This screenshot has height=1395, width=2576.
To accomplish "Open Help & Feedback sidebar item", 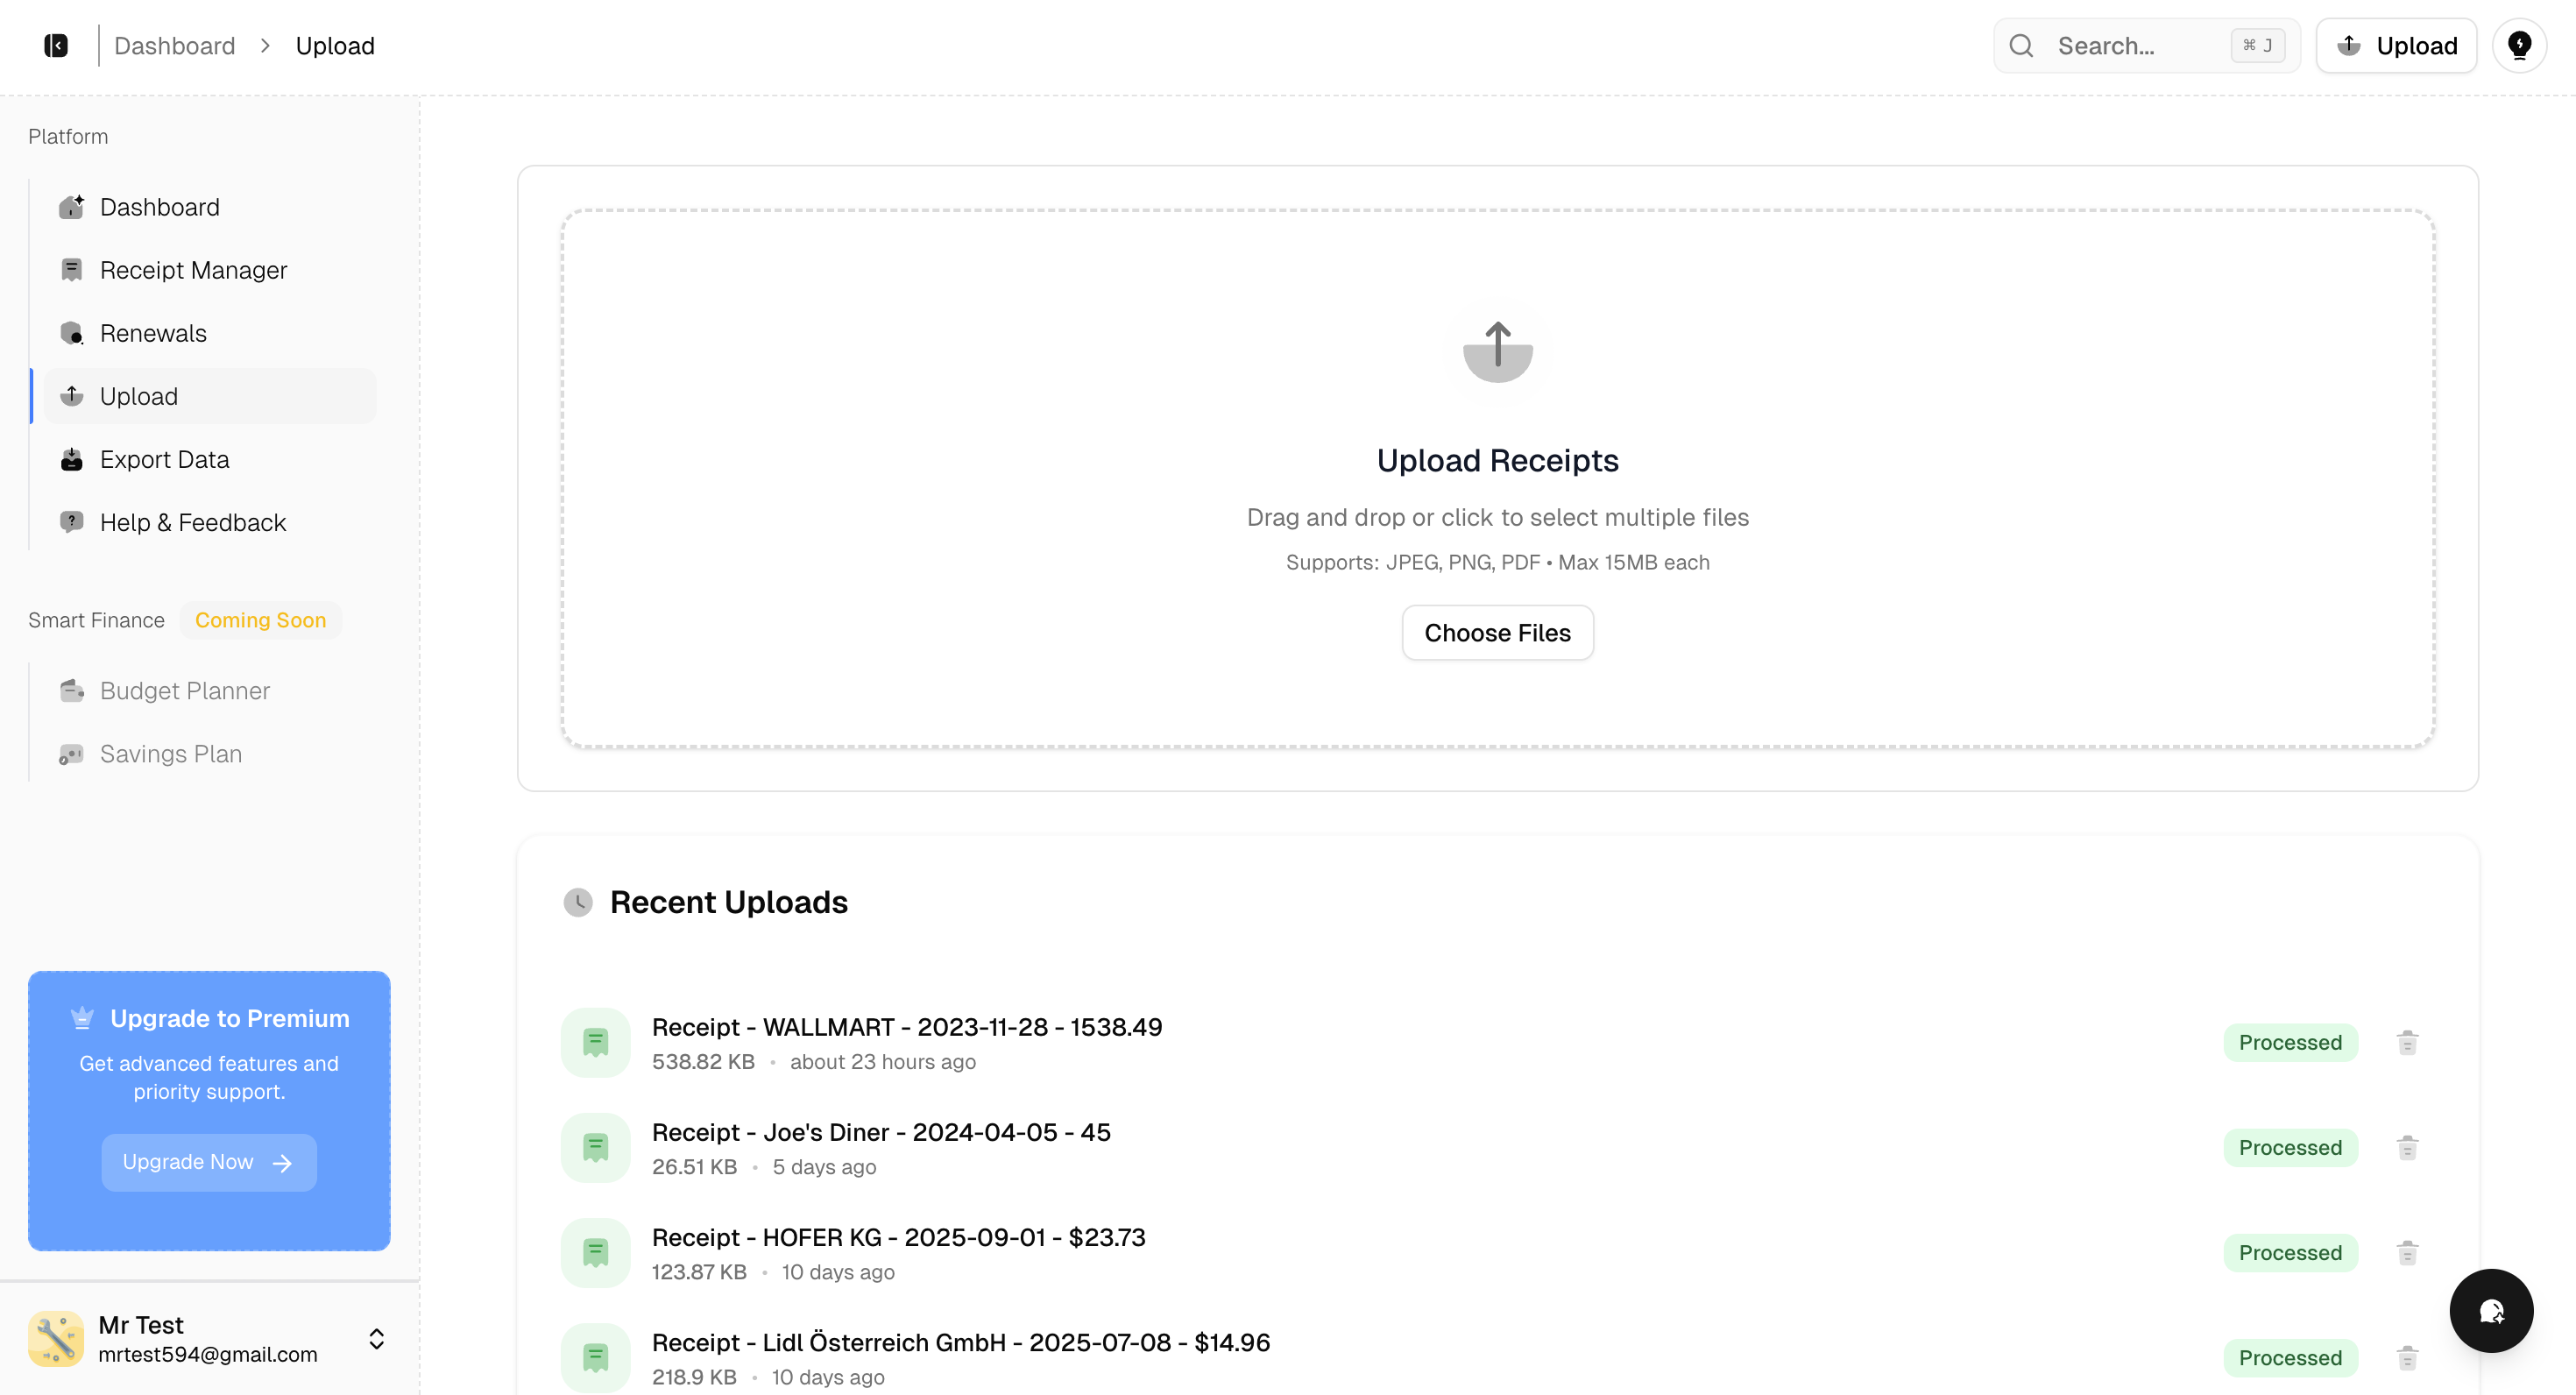I will tap(192, 522).
